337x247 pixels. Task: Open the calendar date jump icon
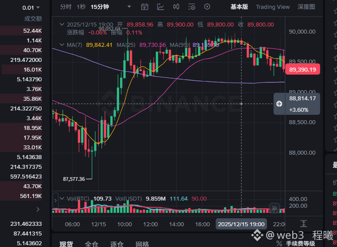tap(145, 7)
